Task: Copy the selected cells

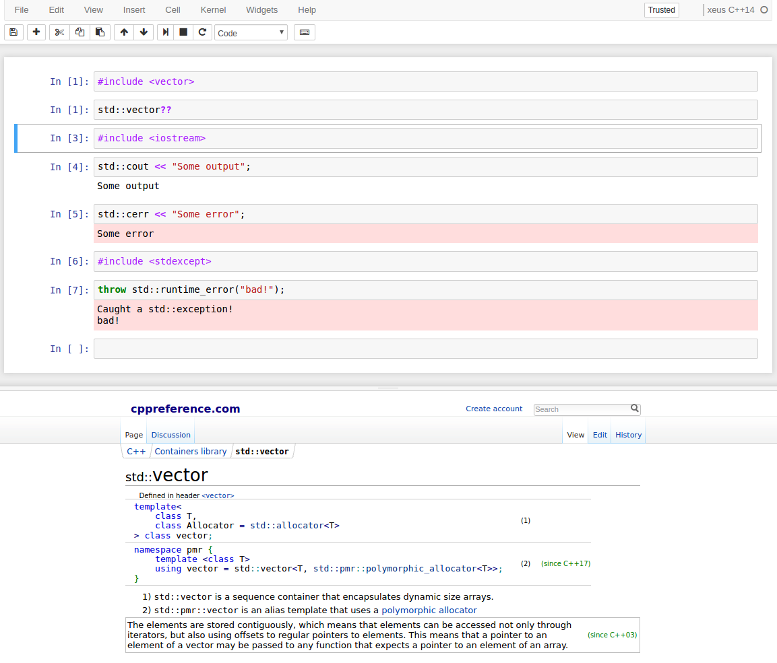Action: point(80,32)
